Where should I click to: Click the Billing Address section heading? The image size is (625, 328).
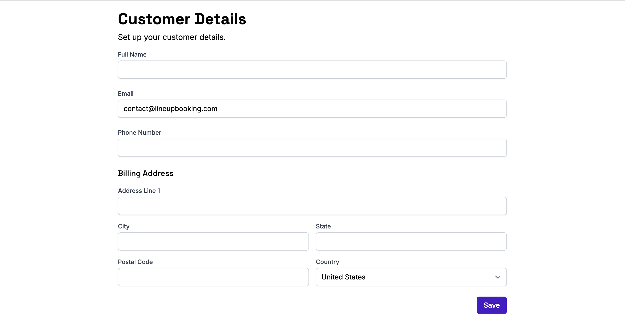pyautogui.click(x=145, y=173)
